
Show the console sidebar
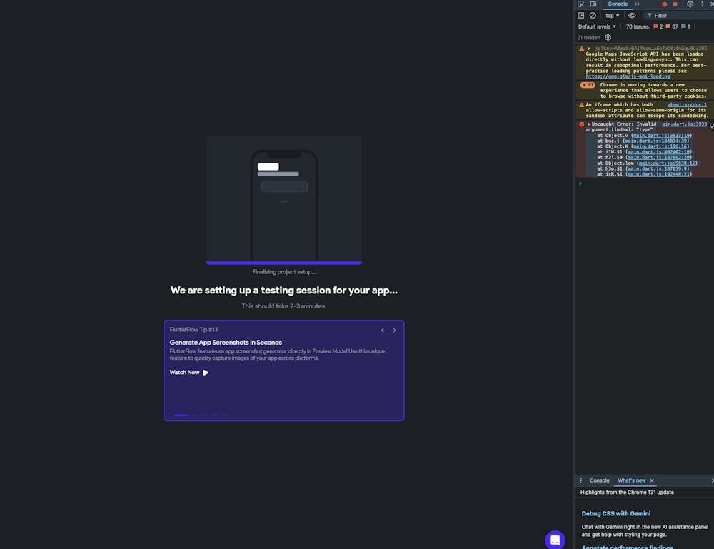click(x=581, y=16)
